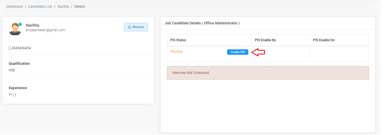
Task: Click the candidate email address
Action: (x=46, y=30)
